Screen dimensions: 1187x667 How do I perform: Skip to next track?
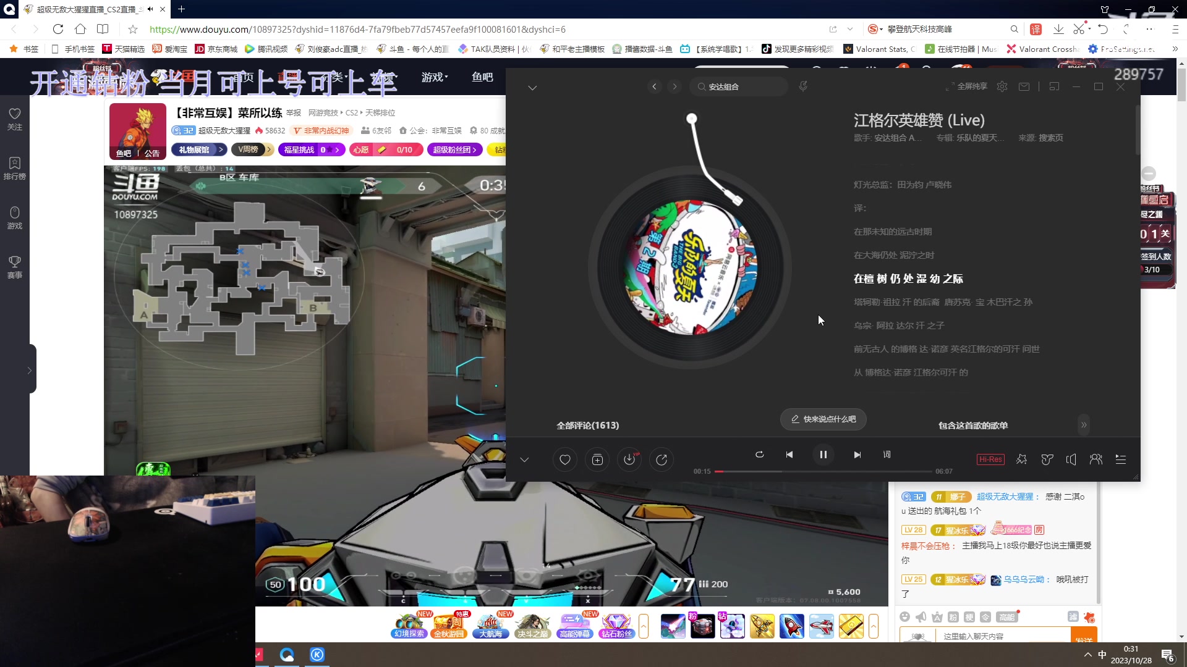coord(857,455)
